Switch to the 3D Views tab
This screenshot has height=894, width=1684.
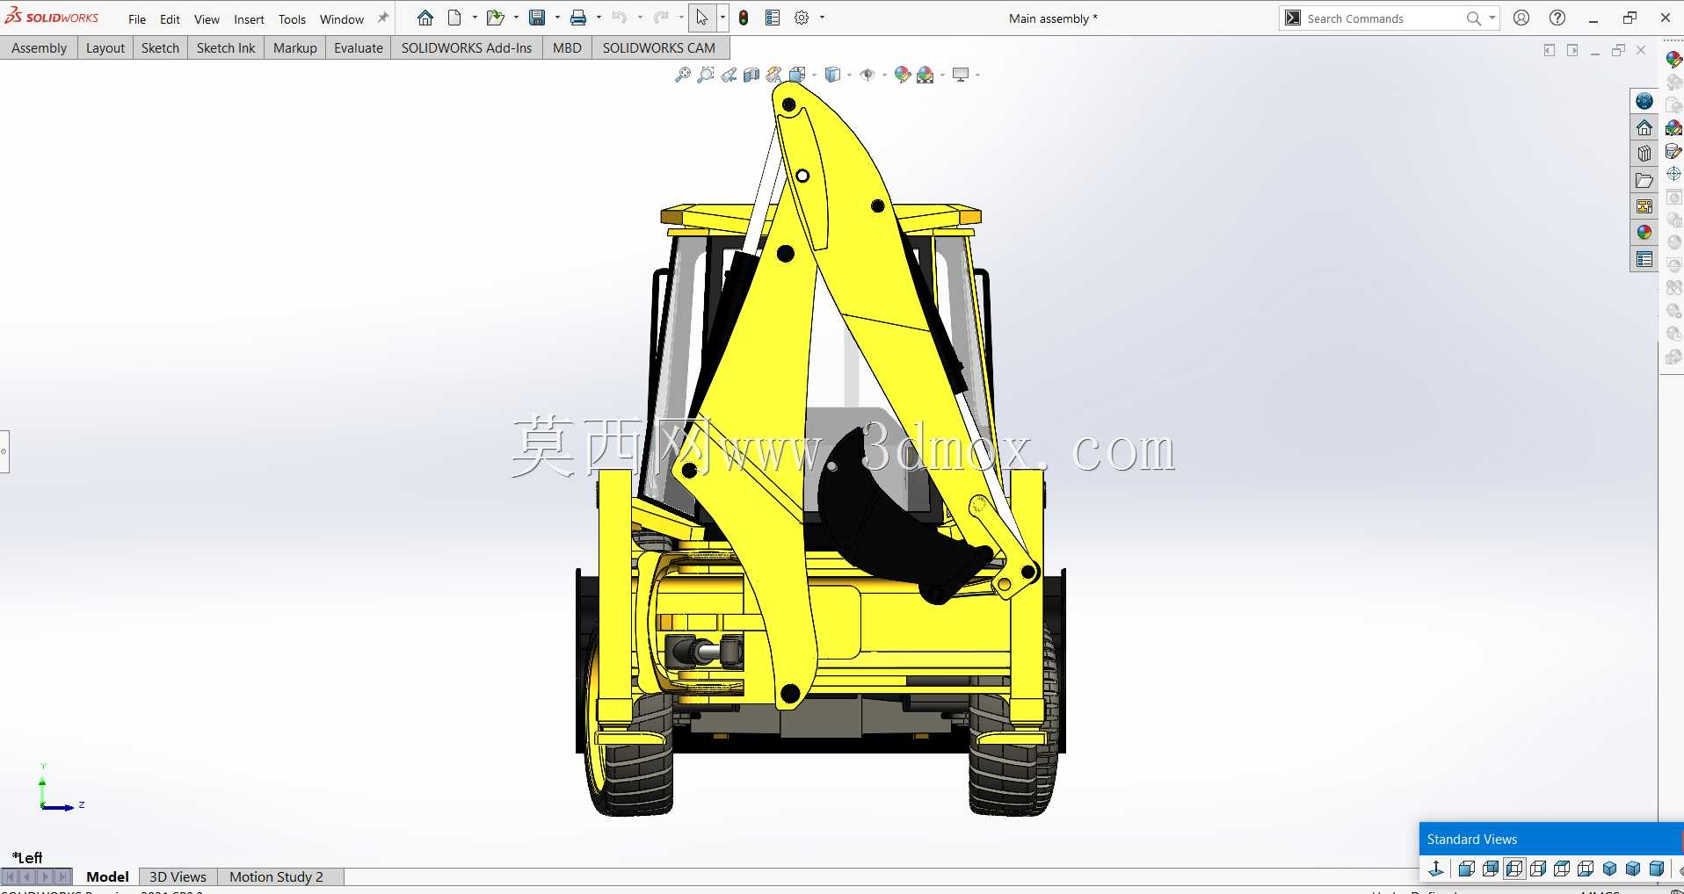[x=178, y=876]
